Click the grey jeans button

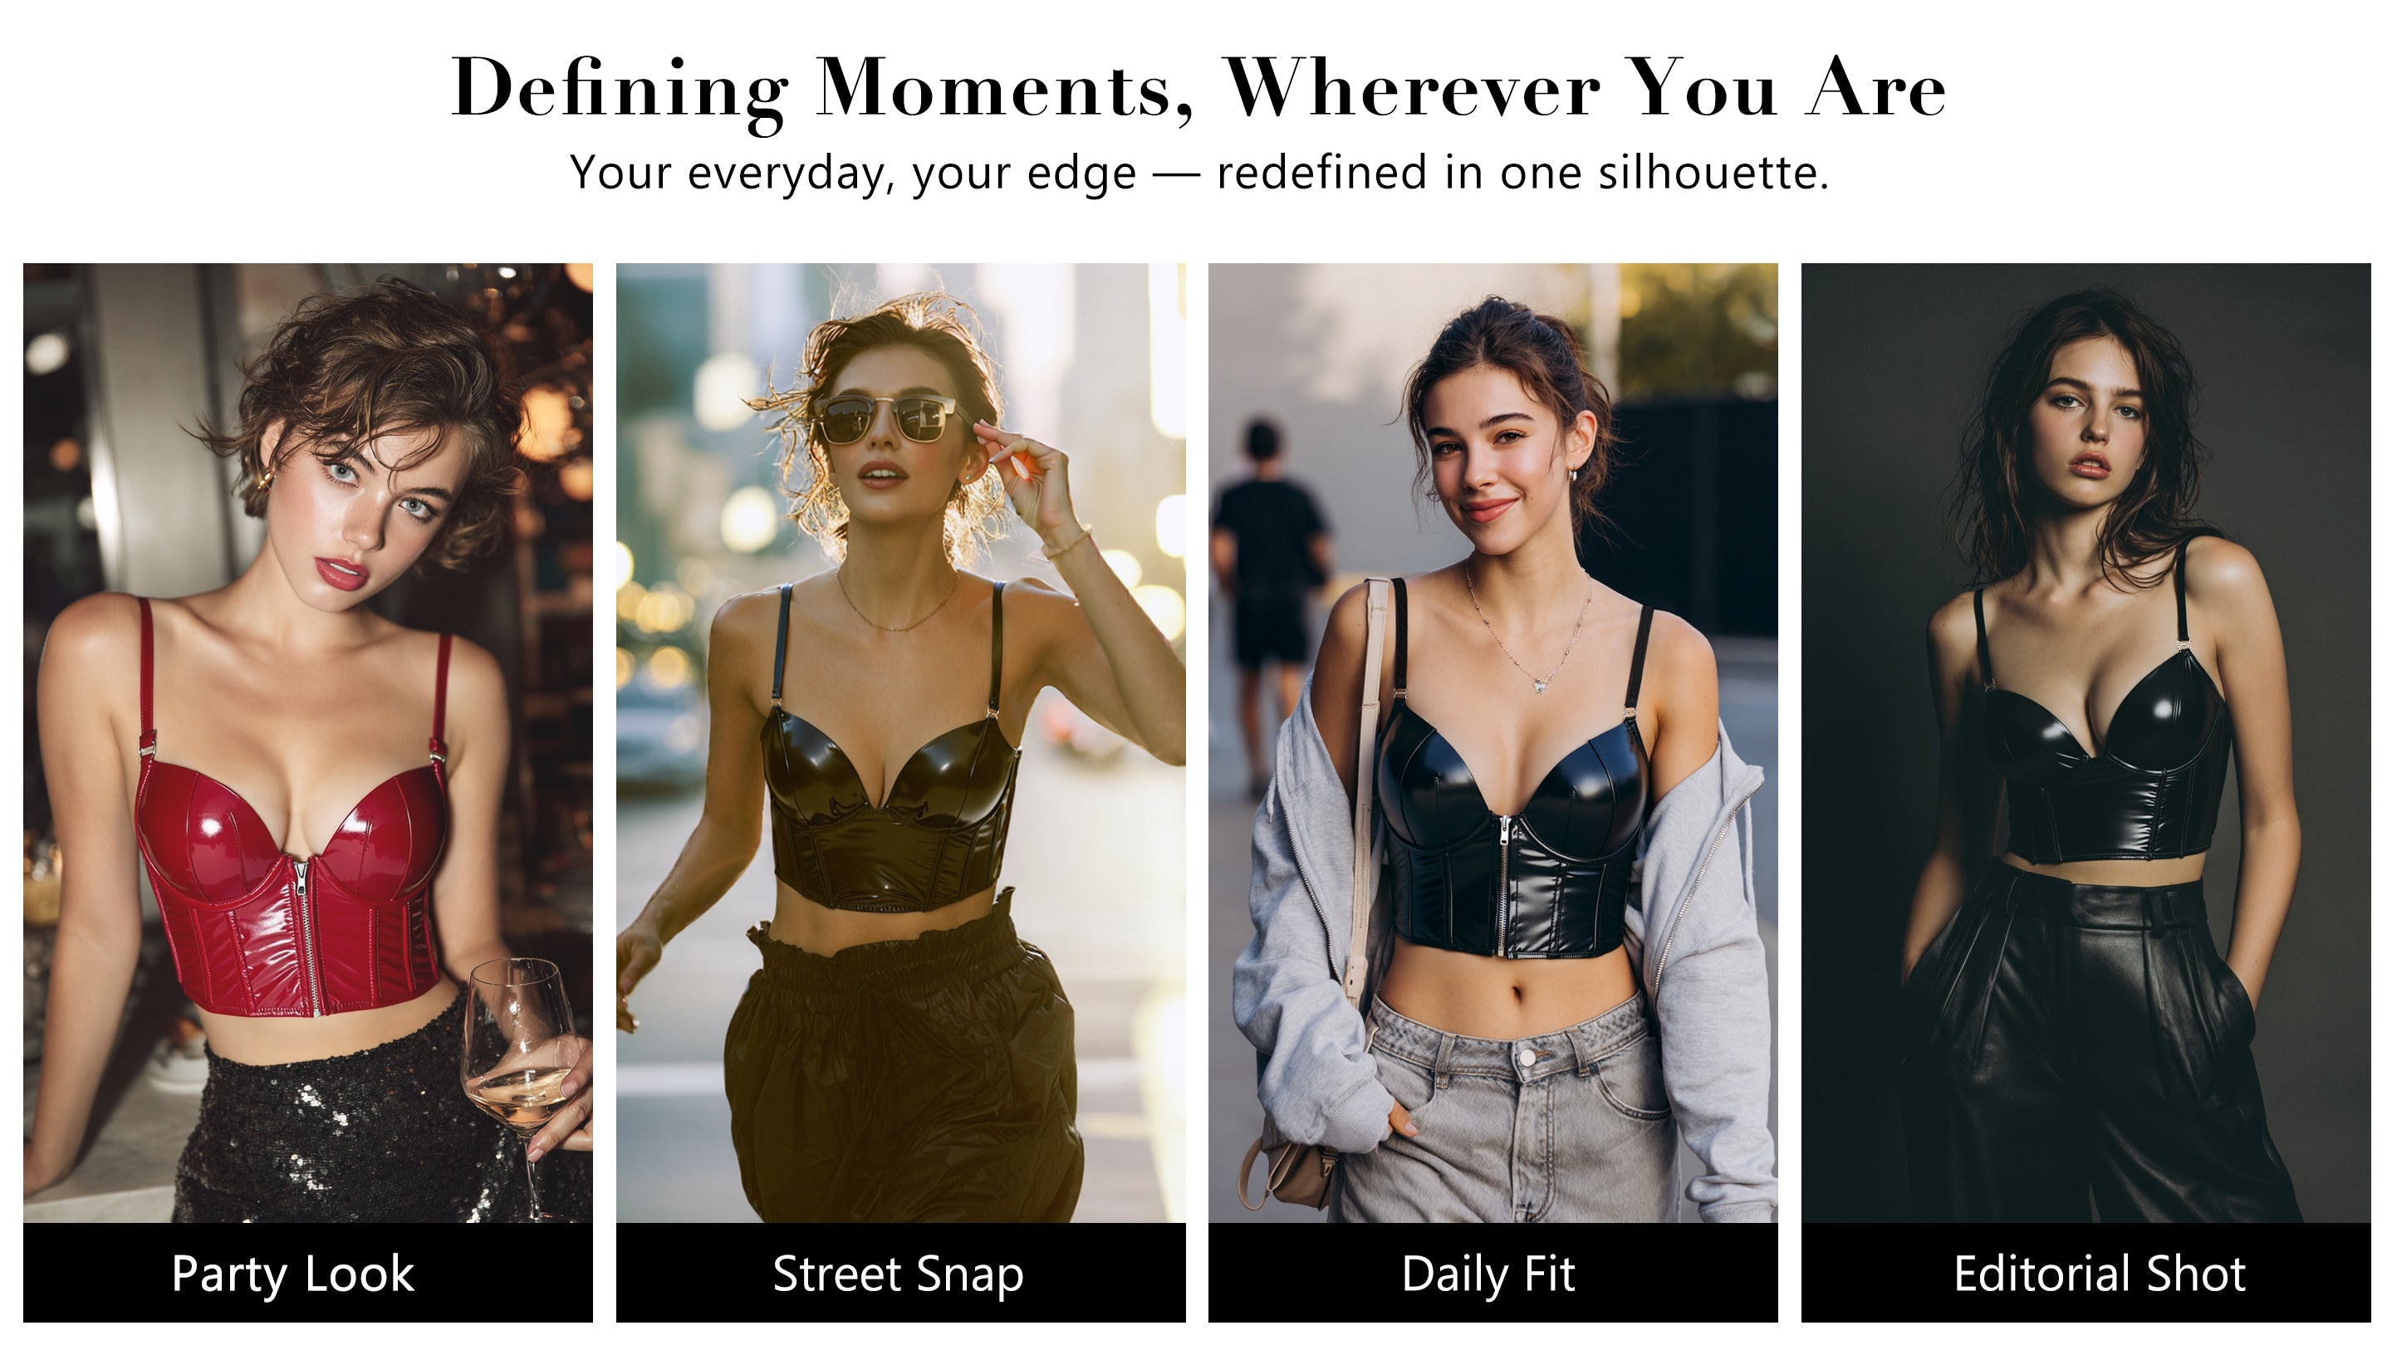point(1527,1057)
